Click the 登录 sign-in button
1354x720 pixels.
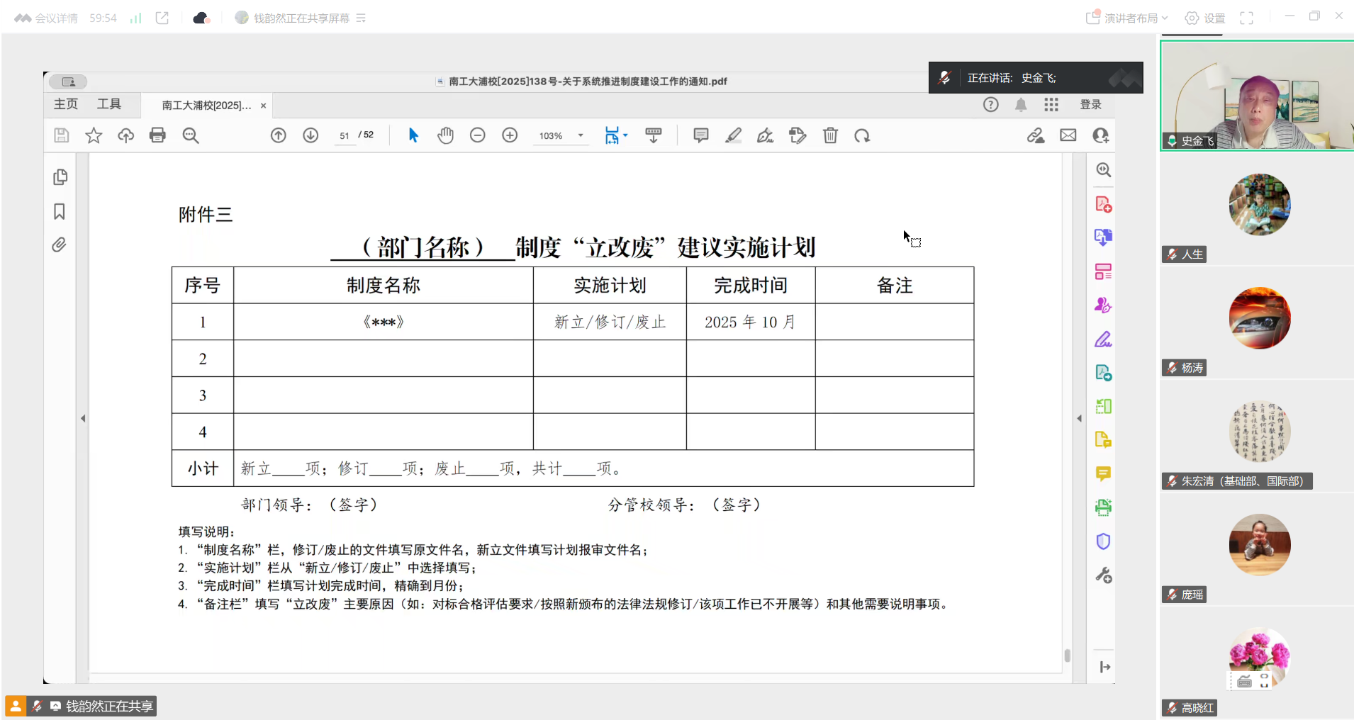coord(1090,105)
